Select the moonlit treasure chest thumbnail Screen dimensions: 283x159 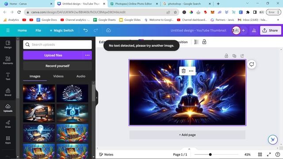click(39, 133)
